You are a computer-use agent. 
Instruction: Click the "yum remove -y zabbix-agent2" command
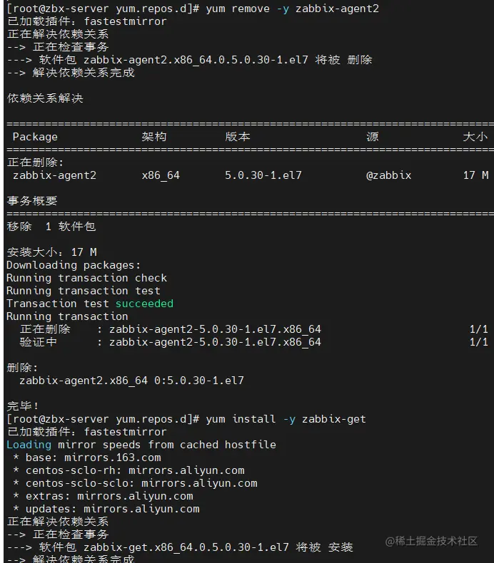[x=293, y=9]
